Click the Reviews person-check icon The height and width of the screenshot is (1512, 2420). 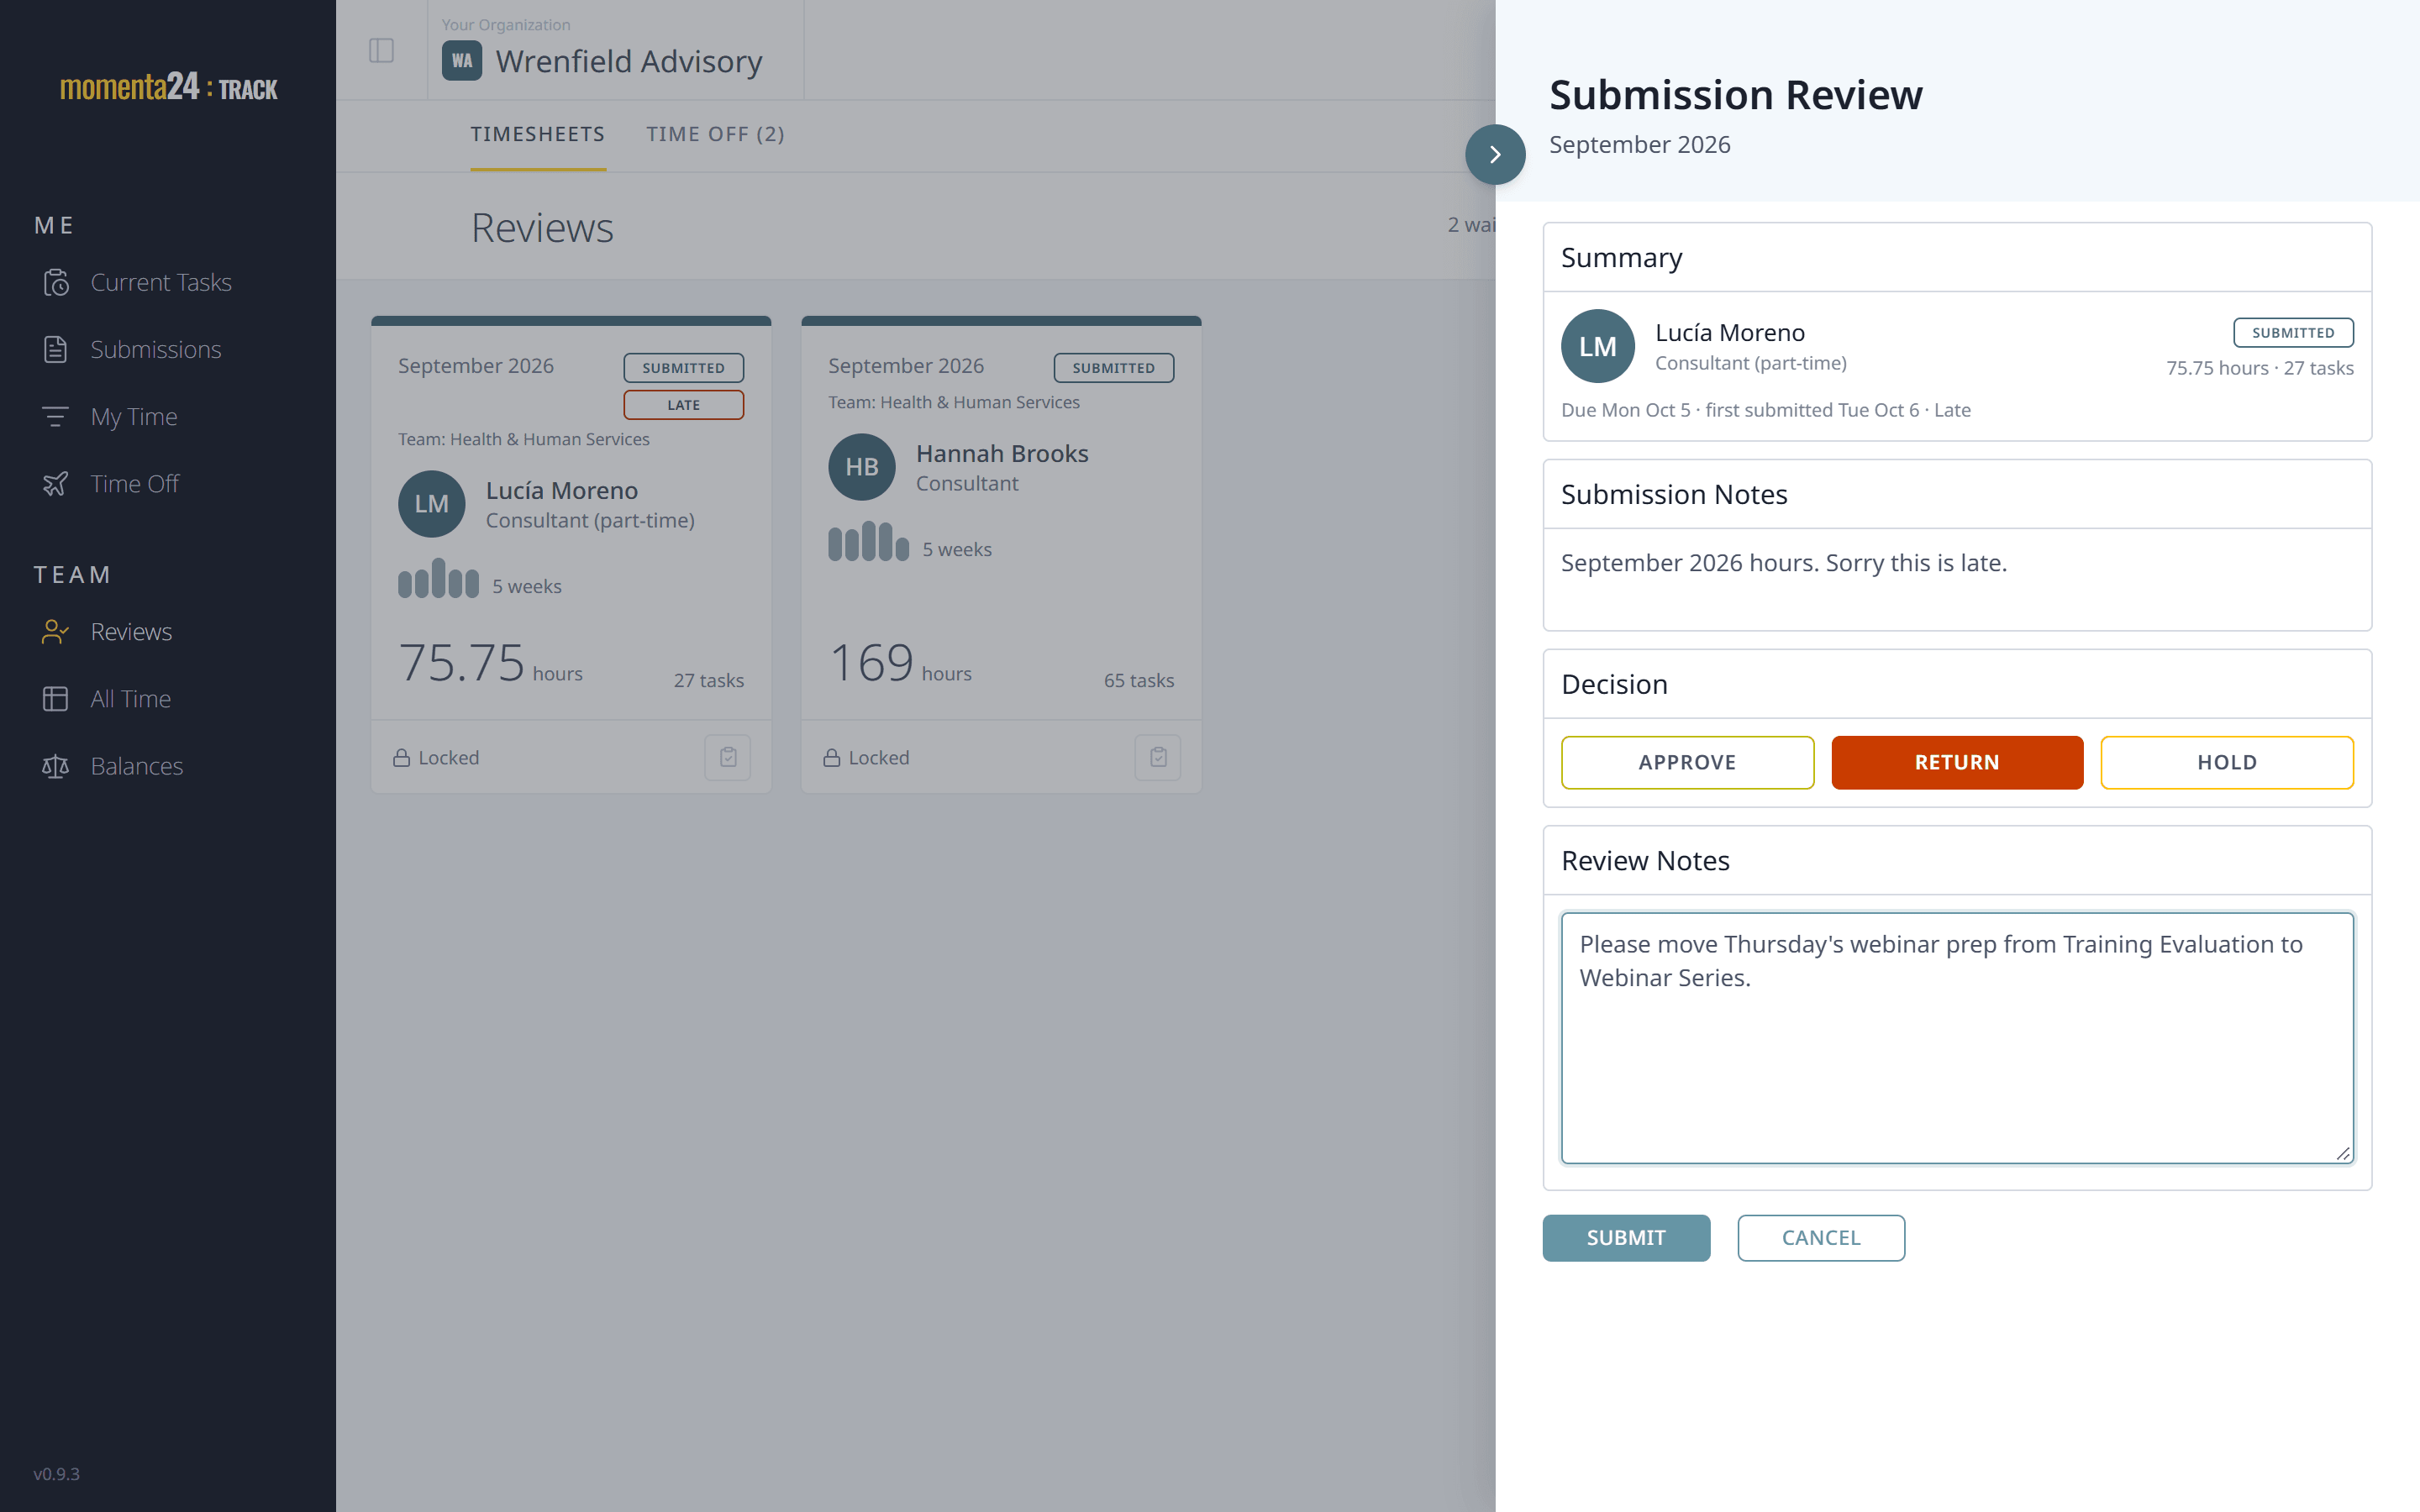point(56,632)
